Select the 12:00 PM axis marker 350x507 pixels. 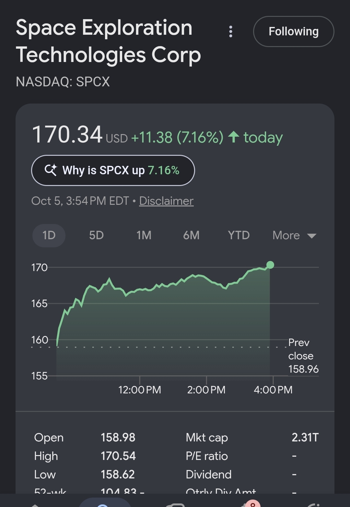point(140,390)
